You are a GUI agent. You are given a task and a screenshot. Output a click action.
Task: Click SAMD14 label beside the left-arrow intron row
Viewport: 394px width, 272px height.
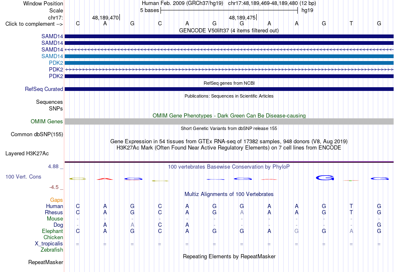(x=52, y=49)
